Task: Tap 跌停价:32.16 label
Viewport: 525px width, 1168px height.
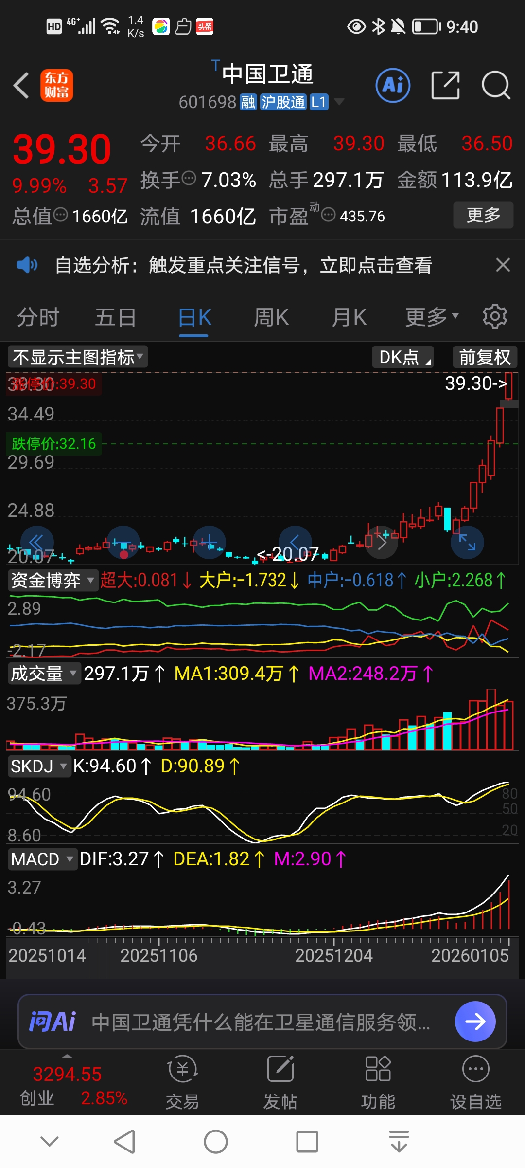Action: coord(53,444)
